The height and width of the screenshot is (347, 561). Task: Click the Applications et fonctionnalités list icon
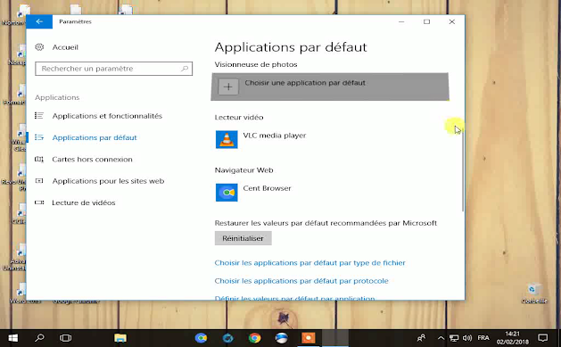[x=39, y=116]
